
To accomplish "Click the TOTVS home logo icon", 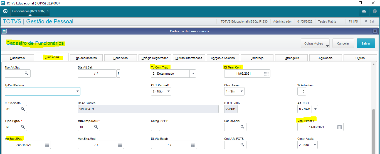I will pyautogui.click(x=5, y=11).
